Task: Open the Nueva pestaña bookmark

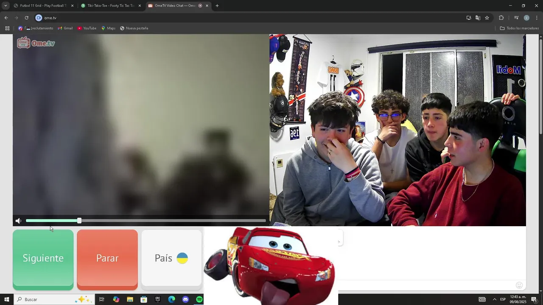Action: 134,28
